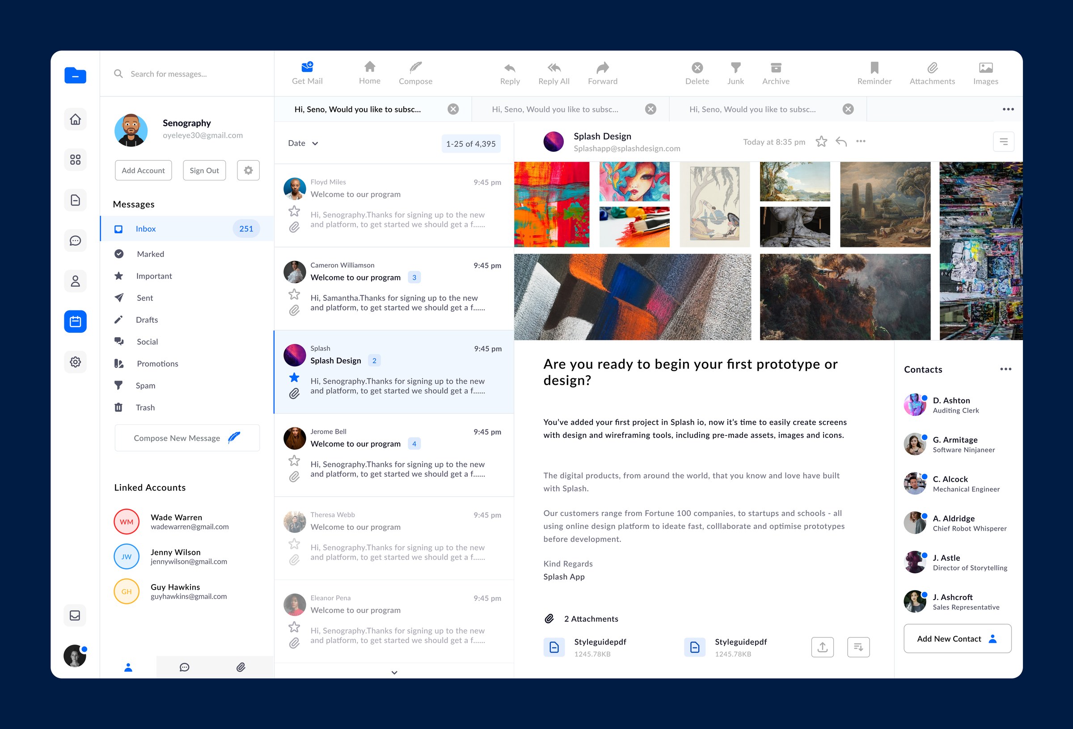Close the third message tab

tap(848, 109)
